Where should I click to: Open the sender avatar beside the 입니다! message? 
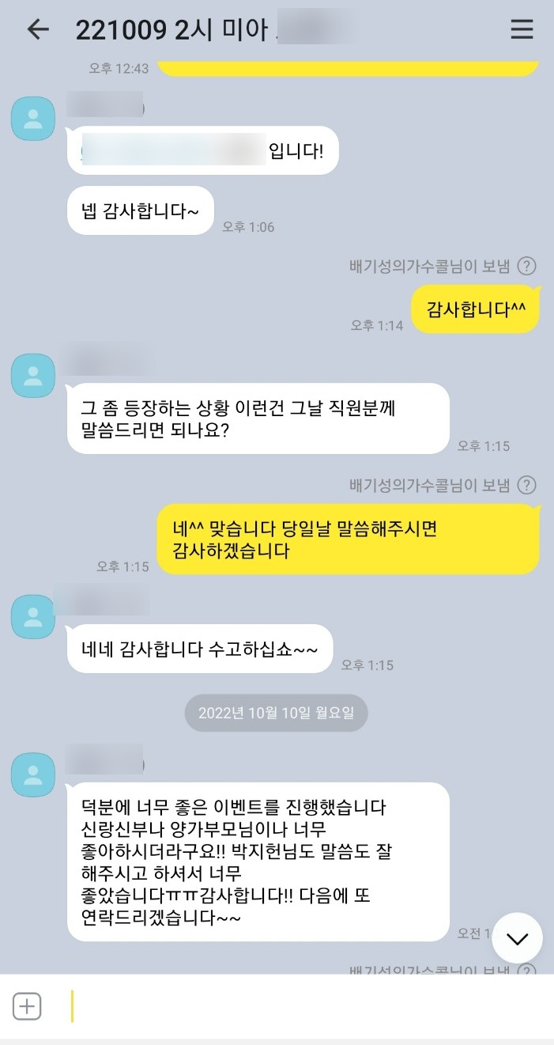coord(33,119)
